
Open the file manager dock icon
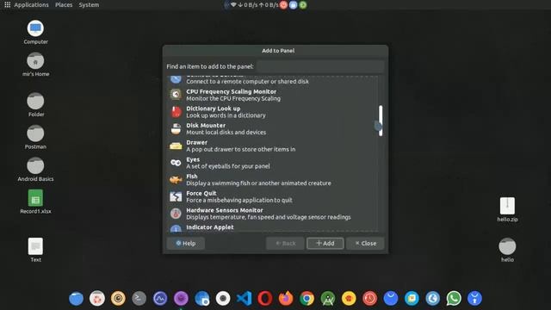point(77,299)
